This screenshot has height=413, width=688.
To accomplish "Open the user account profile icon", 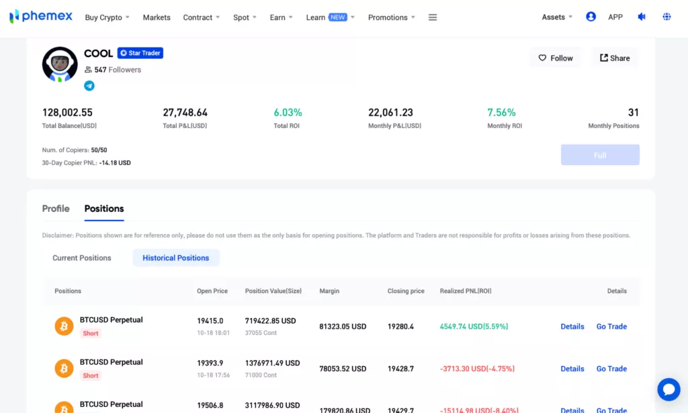I will point(591,17).
